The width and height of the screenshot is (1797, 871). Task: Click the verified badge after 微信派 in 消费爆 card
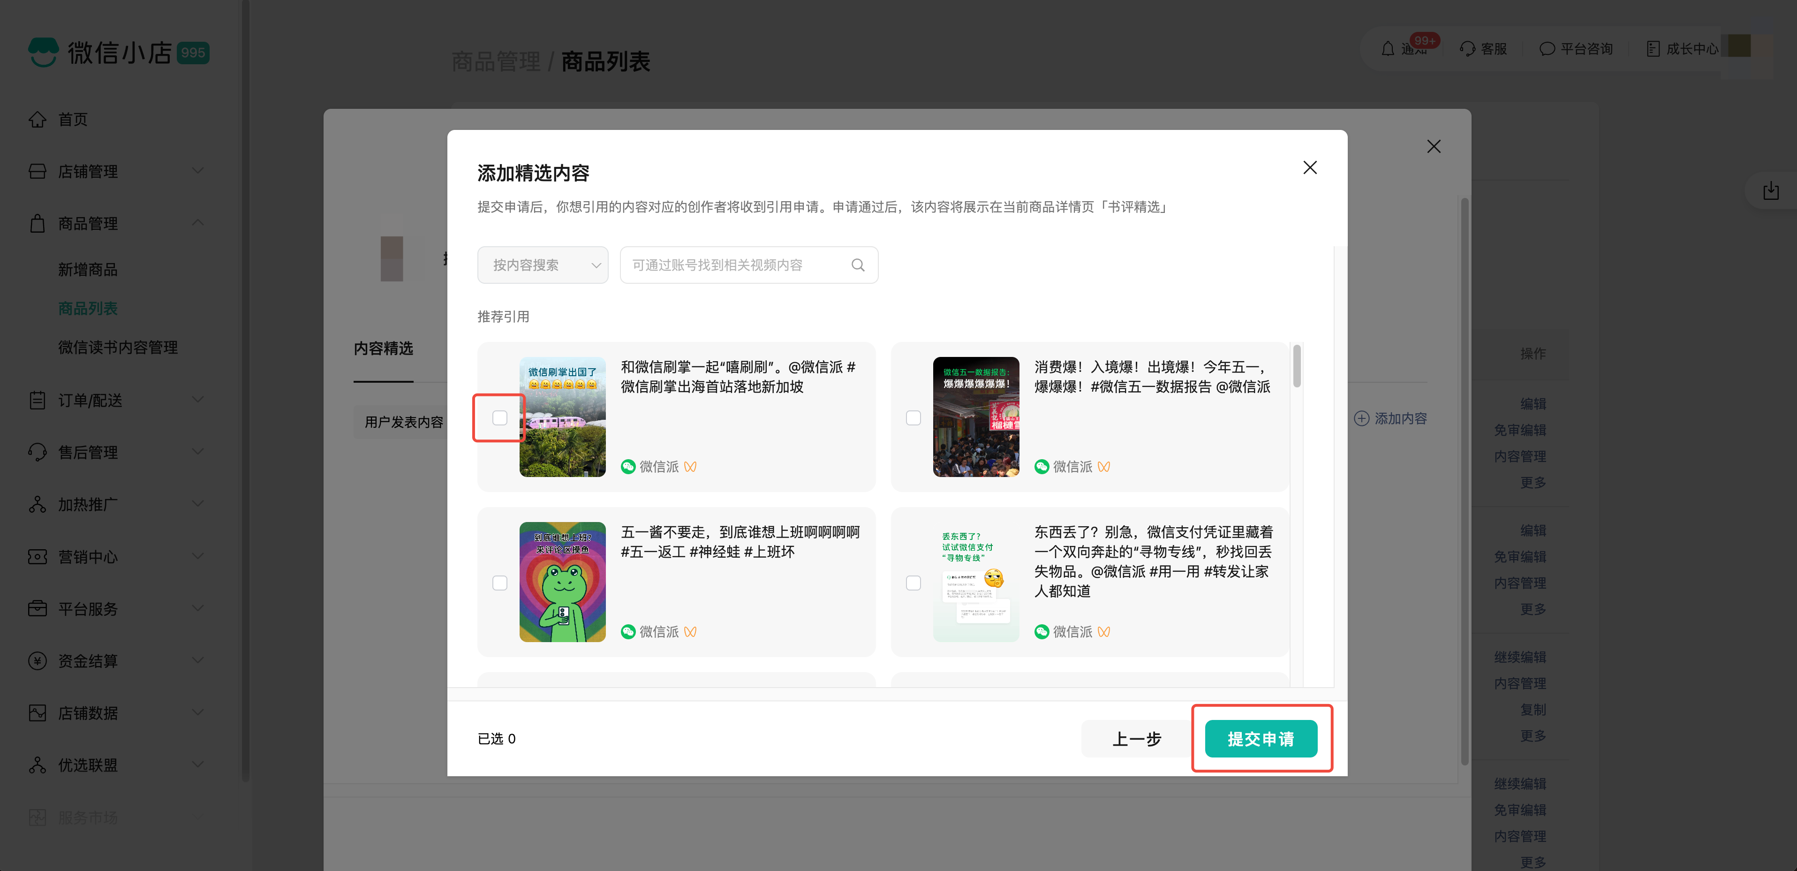click(x=1103, y=467)
